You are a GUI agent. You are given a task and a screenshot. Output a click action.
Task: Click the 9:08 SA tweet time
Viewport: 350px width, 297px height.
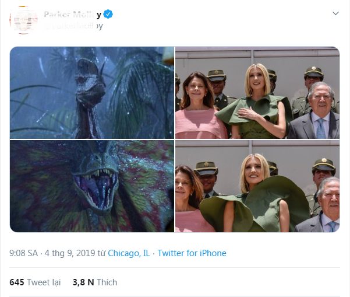coord(23,253)
